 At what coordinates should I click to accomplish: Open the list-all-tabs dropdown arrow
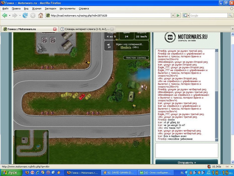(x=232, y=29)
